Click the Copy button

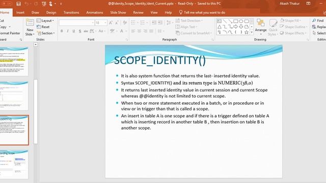[4, 27]
